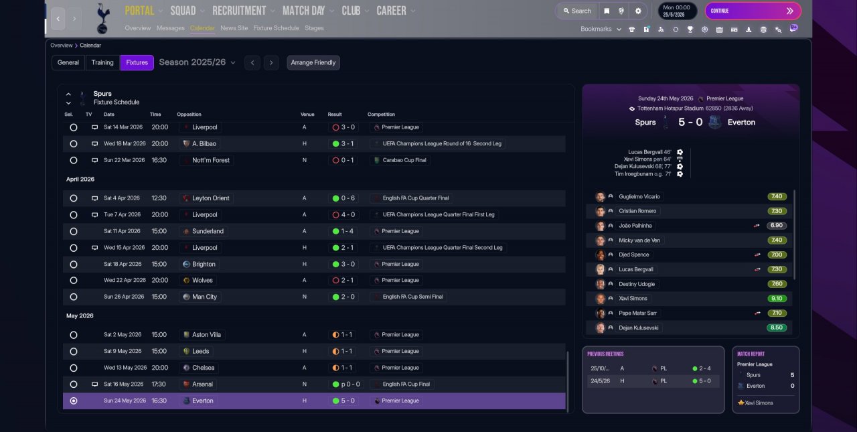Open the Fixture Schedule submenu item
The image size is (857, 432).
277,28
